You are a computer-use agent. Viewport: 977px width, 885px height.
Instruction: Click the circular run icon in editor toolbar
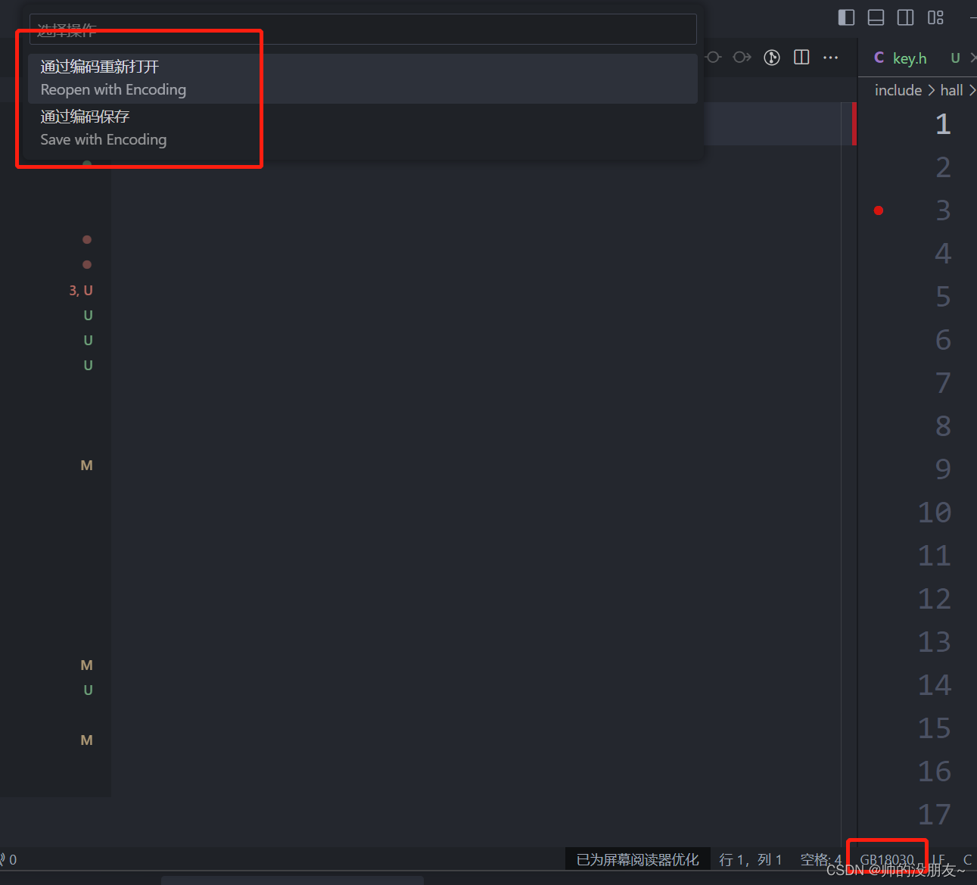click(771, 57)
